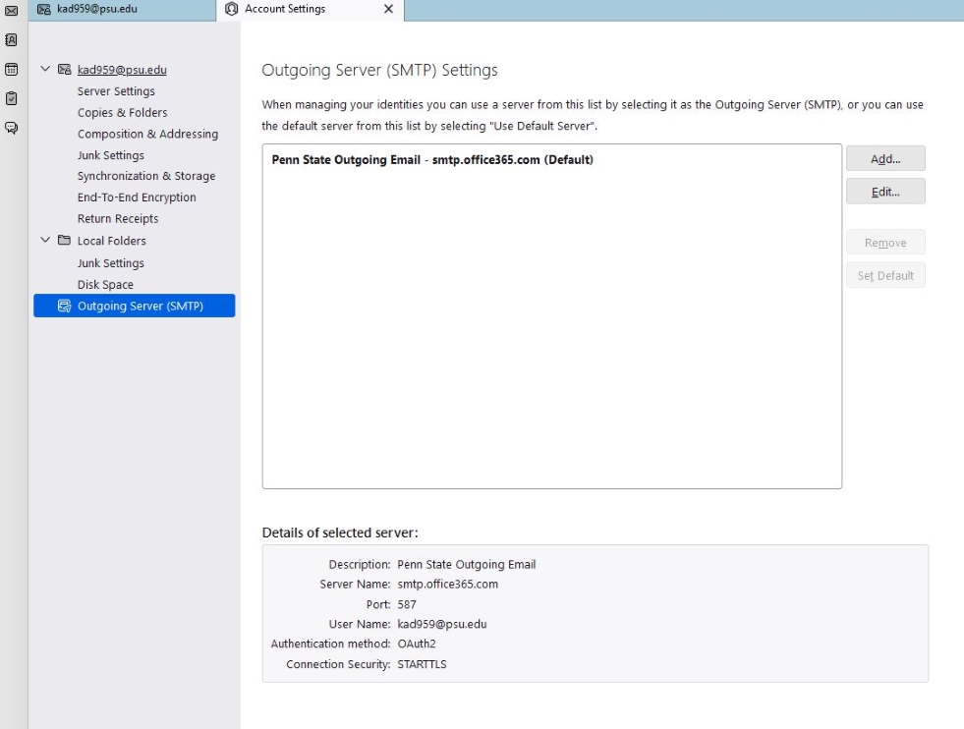Click the Add... server button
Viewport: 964px width, 729px height.
point(885,158)
